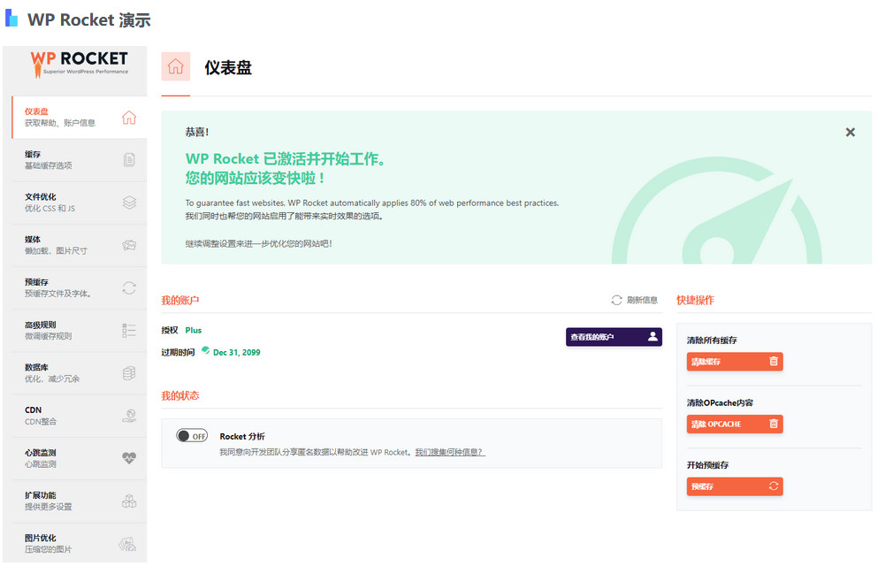
Task: Click the list icon in 高级规则 sidebar item
Action: [129, 331]
